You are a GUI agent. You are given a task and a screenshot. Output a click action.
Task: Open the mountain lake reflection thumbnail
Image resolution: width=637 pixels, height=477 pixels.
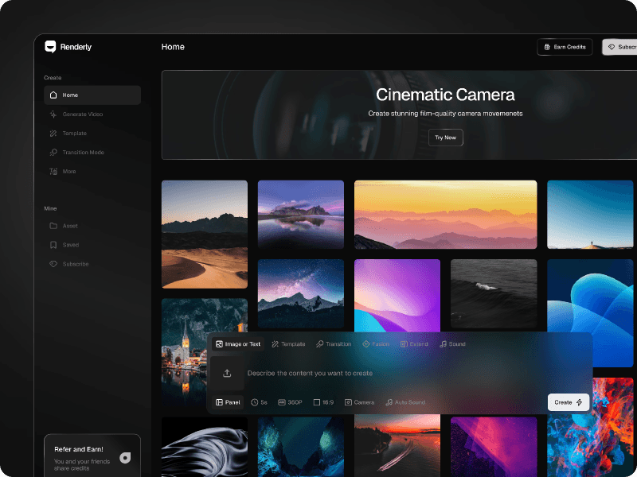tap(301, 215)
